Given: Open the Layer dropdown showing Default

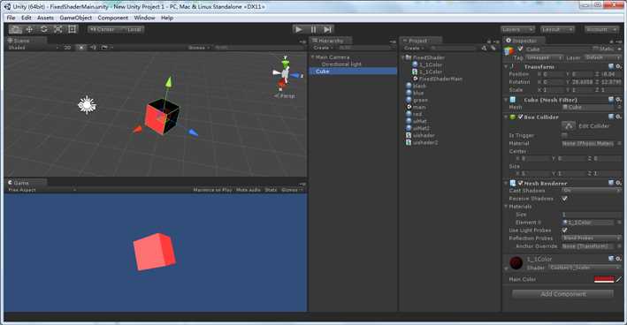Looking at the screenshot, I should click(x=602, y=58).
